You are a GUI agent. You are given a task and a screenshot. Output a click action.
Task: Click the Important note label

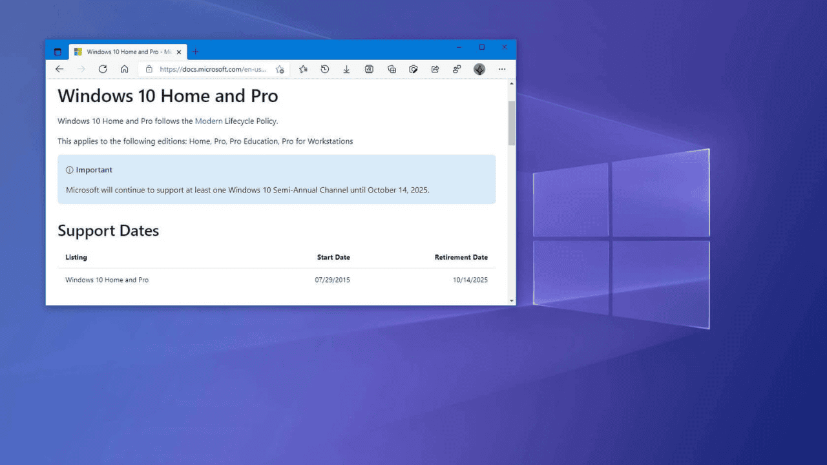coord(89,170)
